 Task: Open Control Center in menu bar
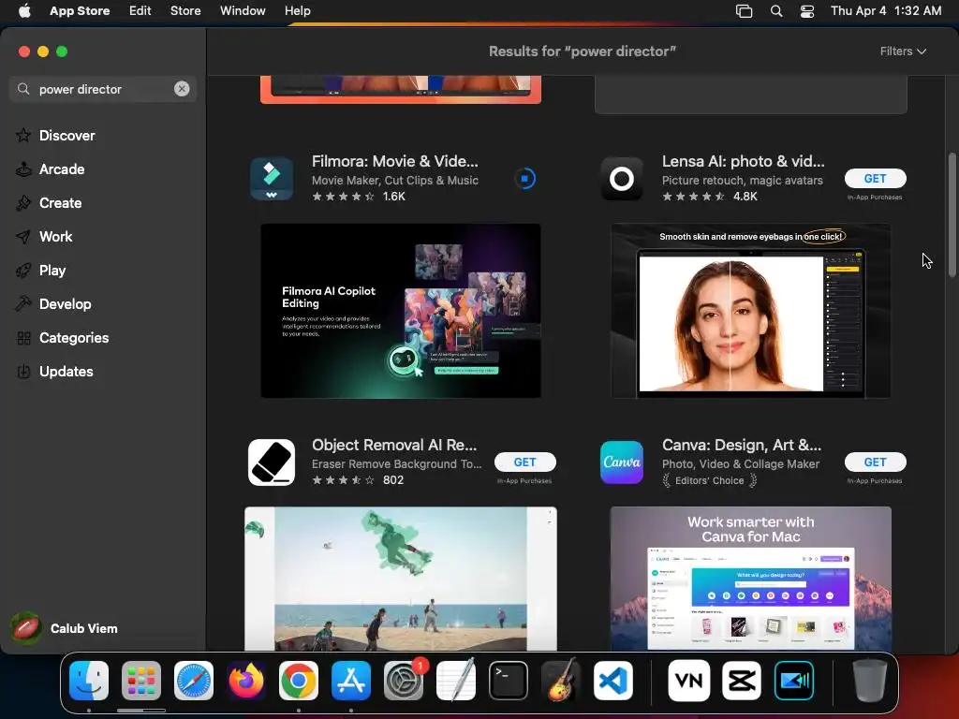(807, 10)
